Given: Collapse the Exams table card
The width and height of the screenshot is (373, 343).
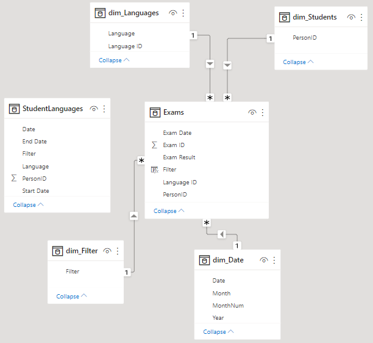Looking at the screenshot, I should (169, 211).
